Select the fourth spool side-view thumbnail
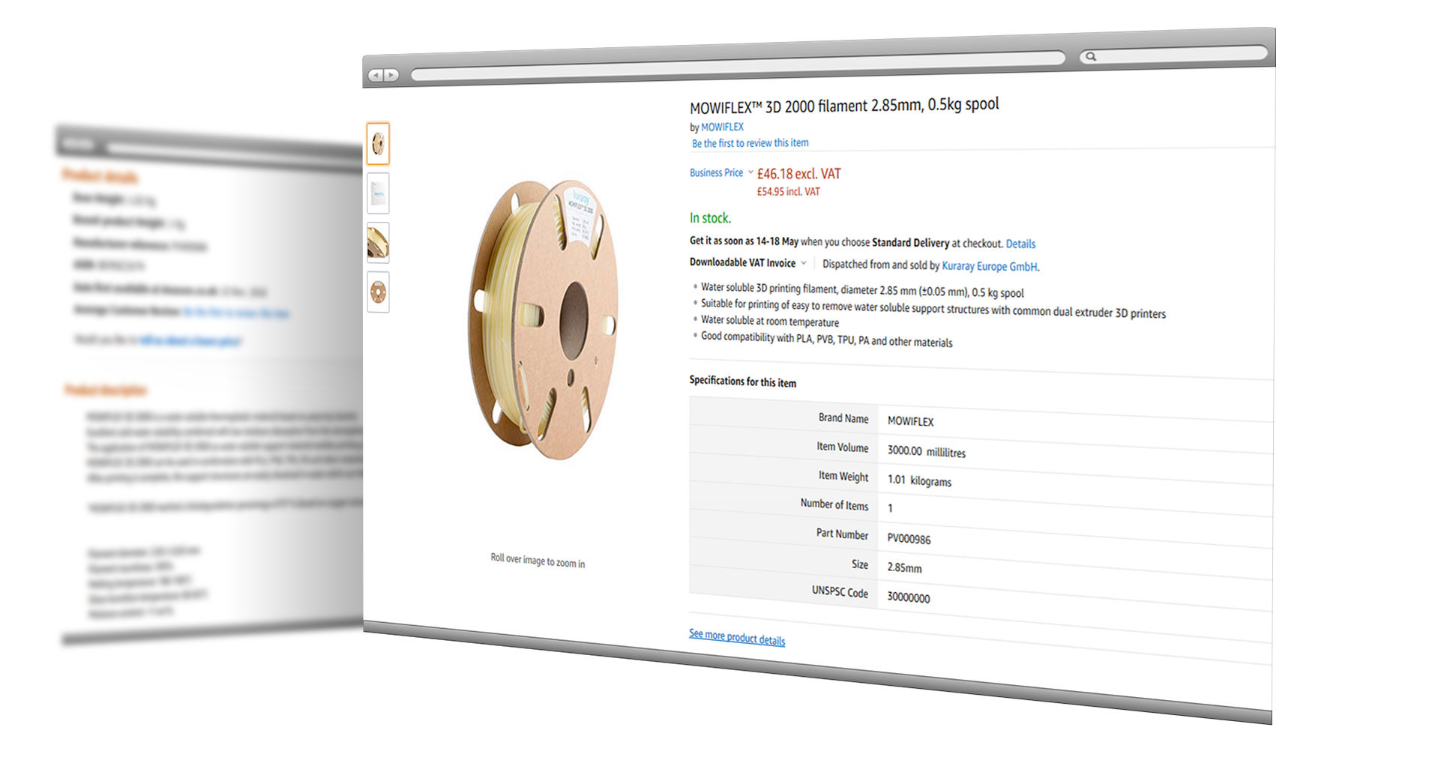 click(x=378, y=292)
